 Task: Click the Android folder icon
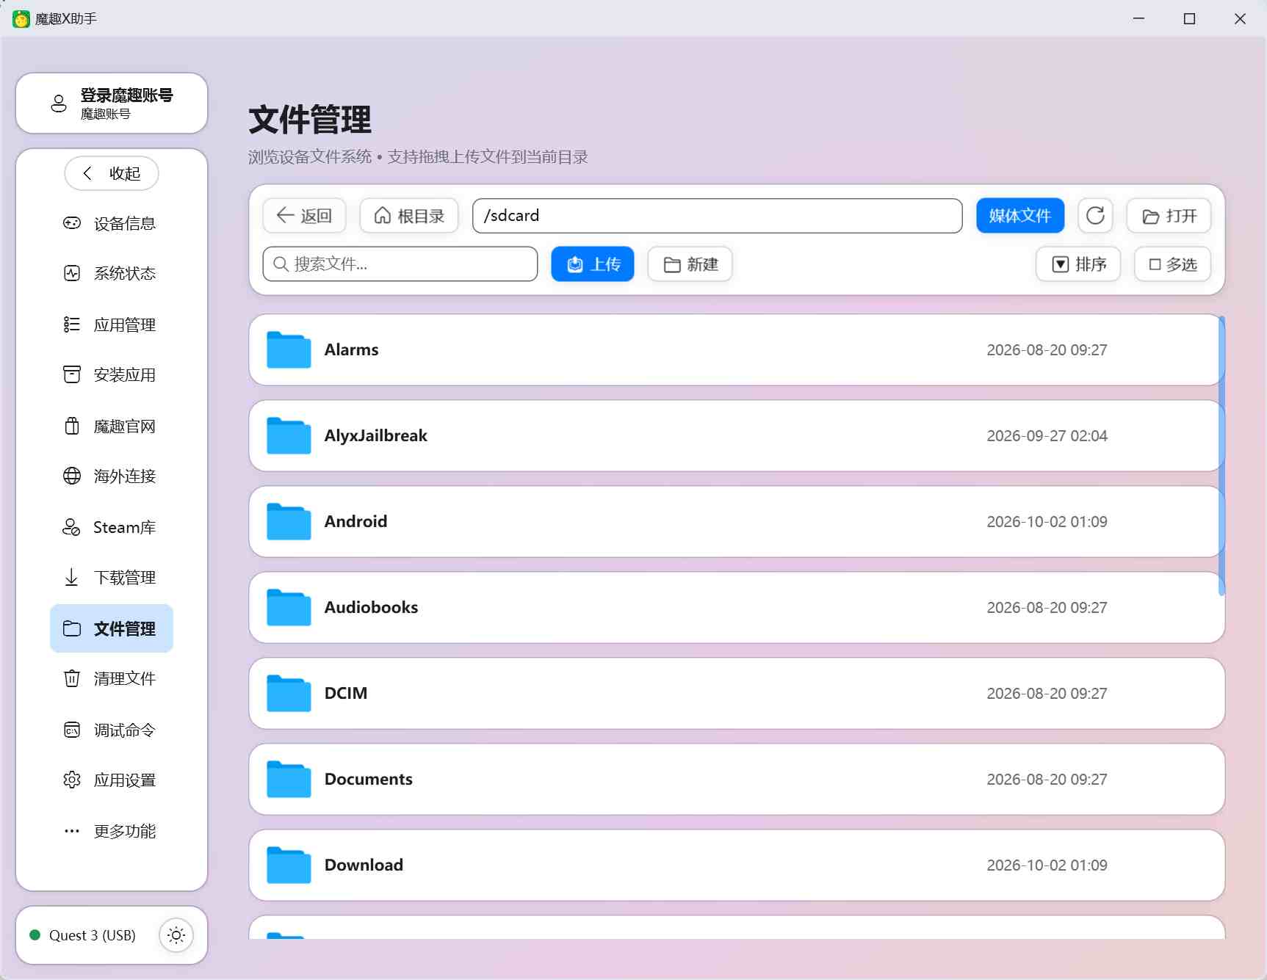[x=289, y=521]
